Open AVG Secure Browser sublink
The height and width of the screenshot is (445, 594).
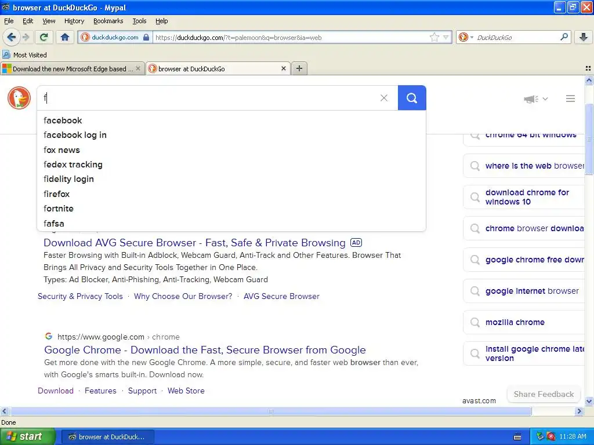(x=281, y=296)
